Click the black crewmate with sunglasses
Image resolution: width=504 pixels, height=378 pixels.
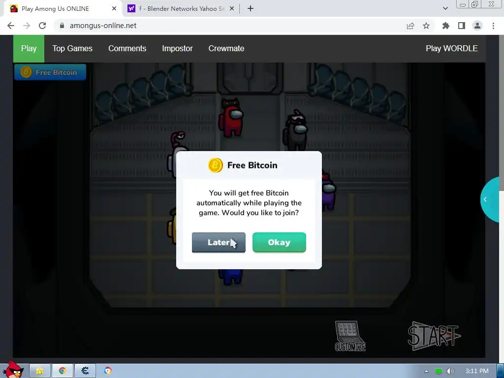pos(295,130)
